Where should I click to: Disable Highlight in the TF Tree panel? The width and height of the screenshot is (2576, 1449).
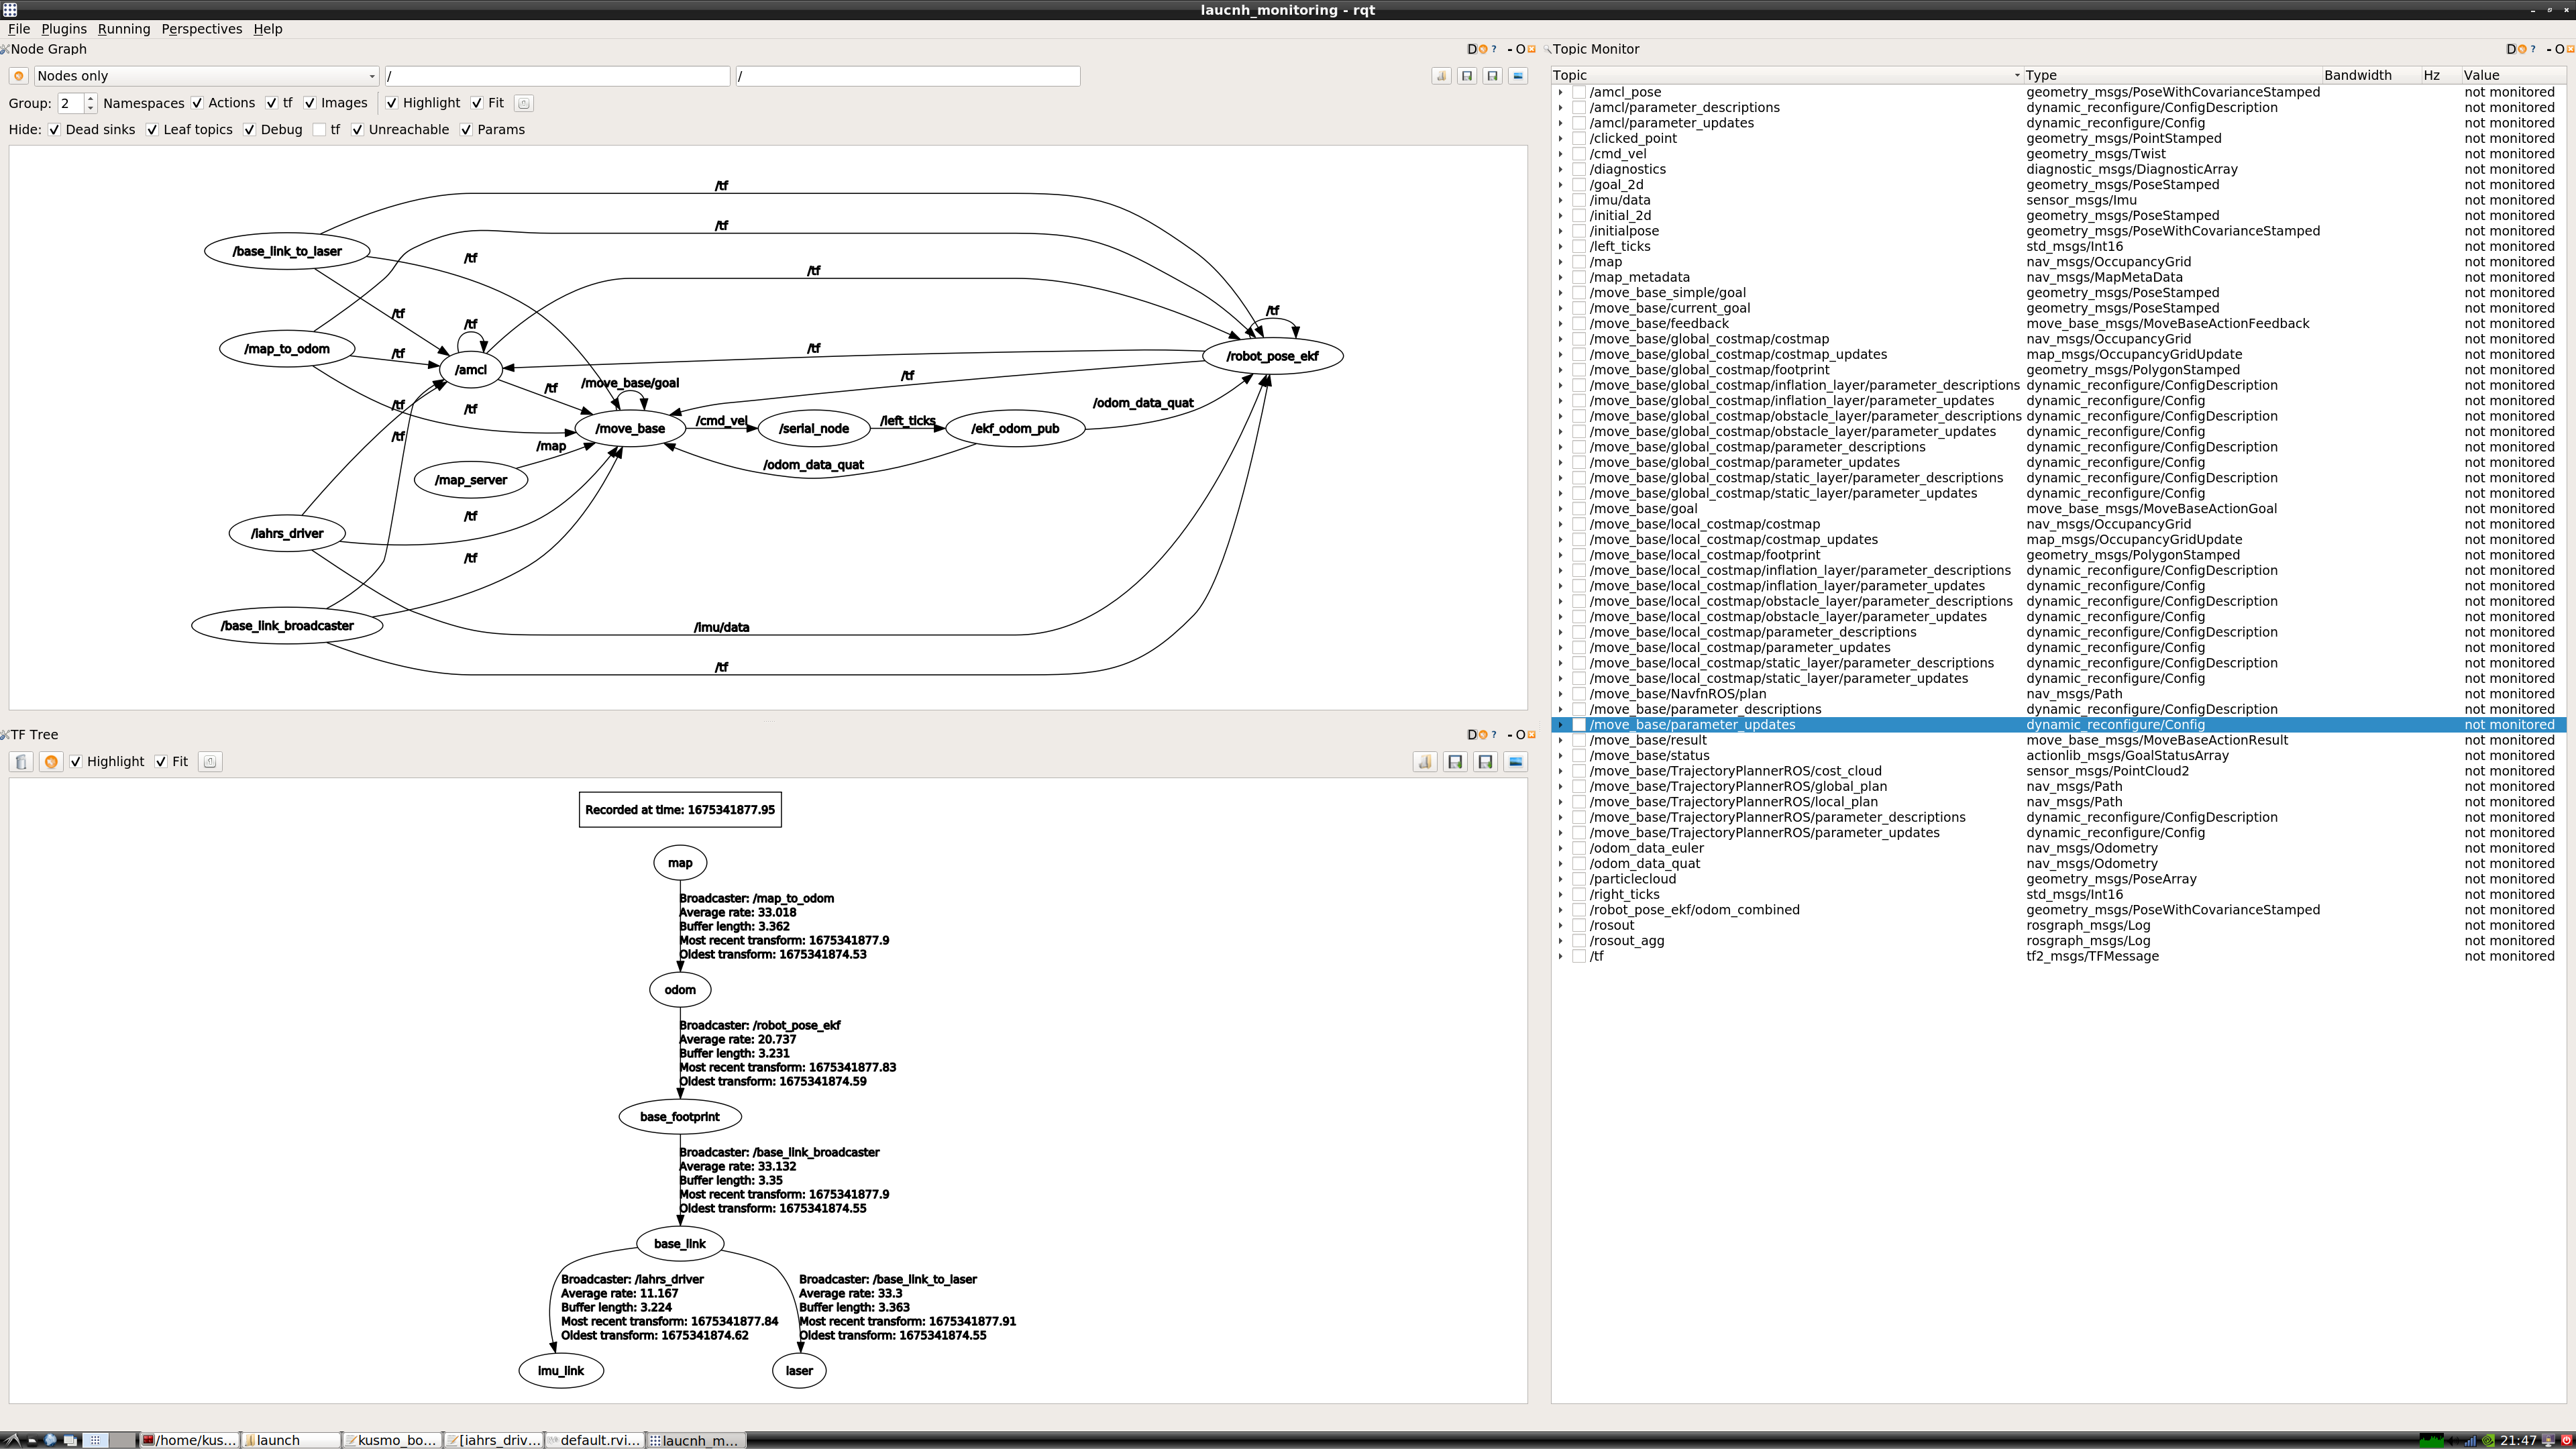point(76,762)
